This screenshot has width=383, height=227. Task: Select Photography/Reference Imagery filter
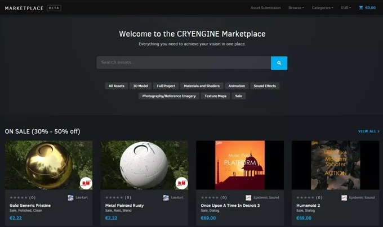(x=169, y=96)
